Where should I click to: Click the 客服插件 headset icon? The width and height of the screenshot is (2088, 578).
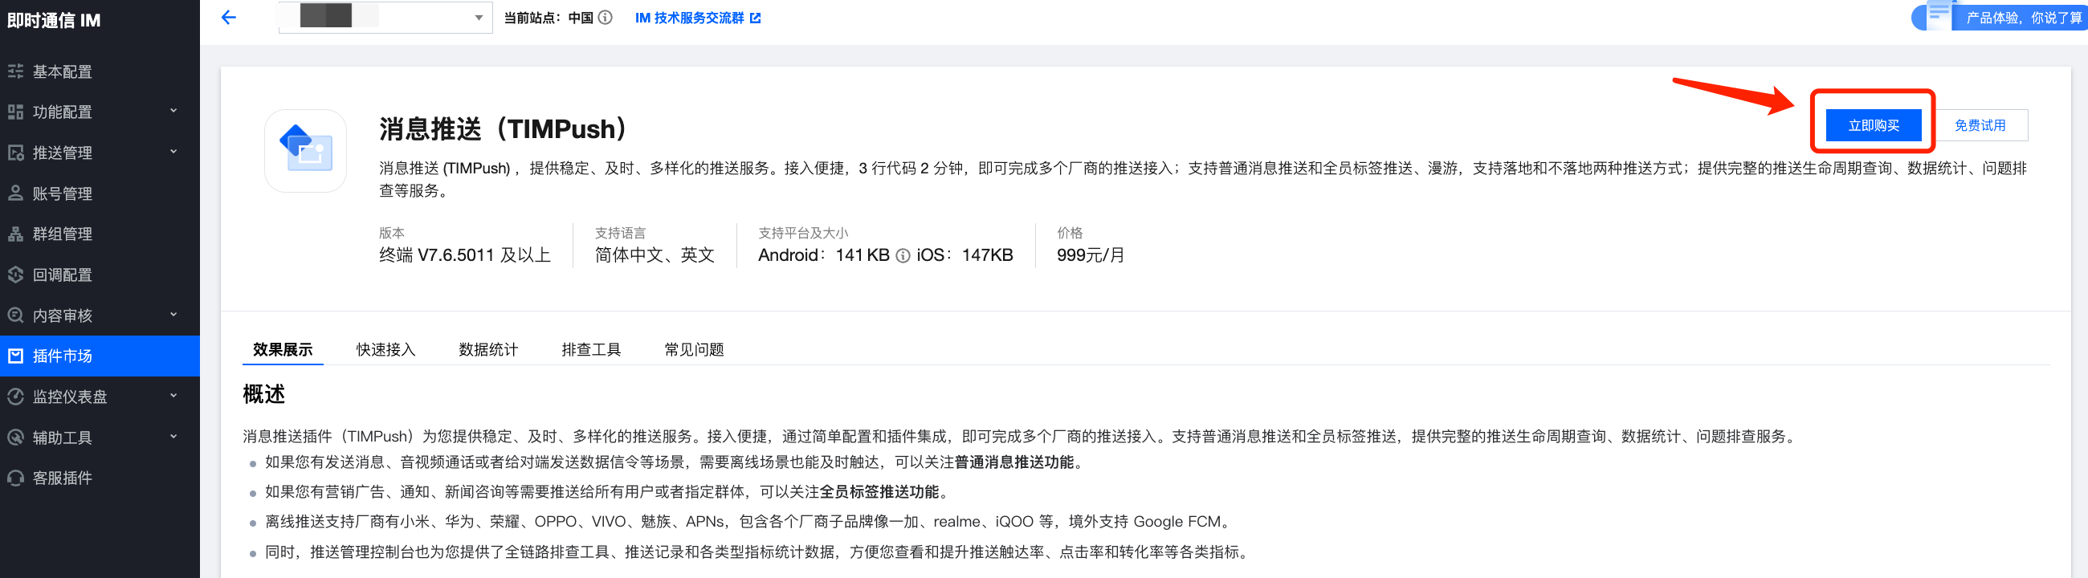(x=15, y=478)
